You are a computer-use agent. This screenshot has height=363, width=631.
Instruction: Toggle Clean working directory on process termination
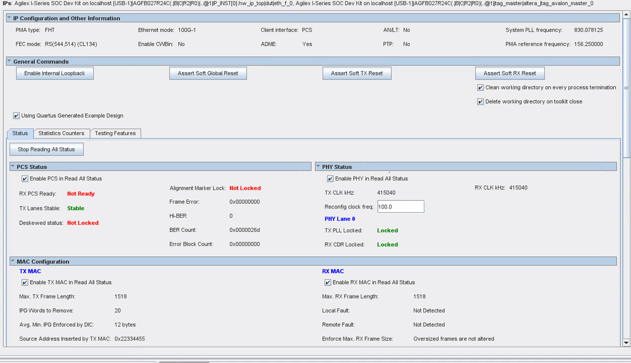pos(481,88)
